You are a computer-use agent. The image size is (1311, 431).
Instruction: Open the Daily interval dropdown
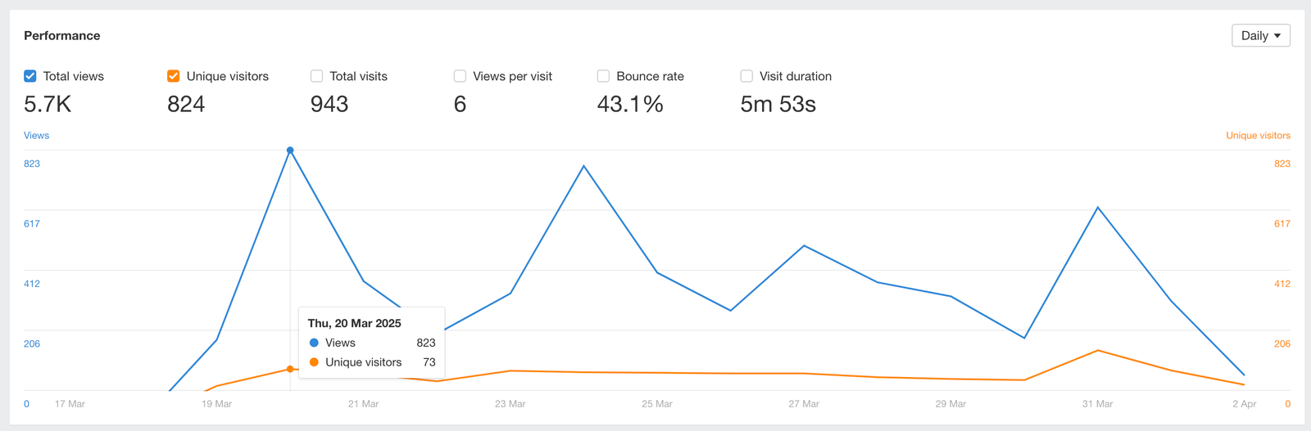point(1260,35)
